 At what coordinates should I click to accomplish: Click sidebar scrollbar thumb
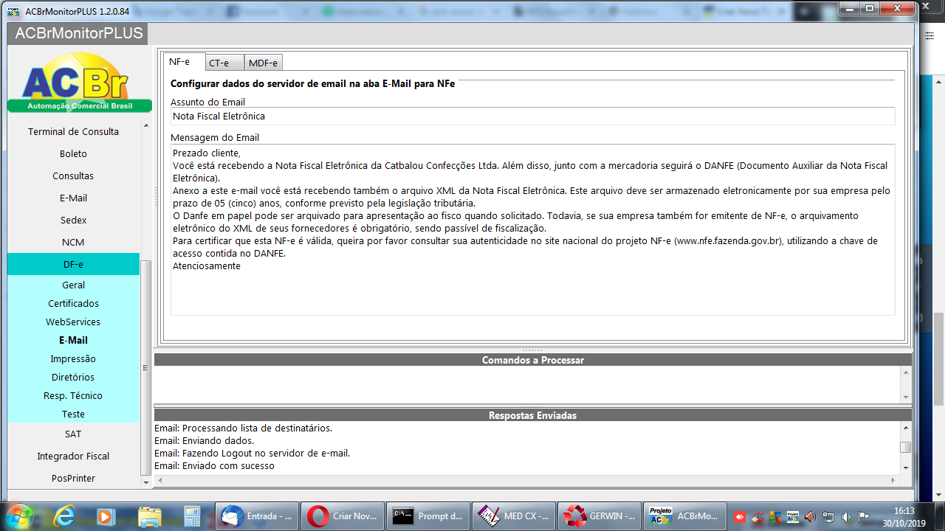click(x=145, y=368)
